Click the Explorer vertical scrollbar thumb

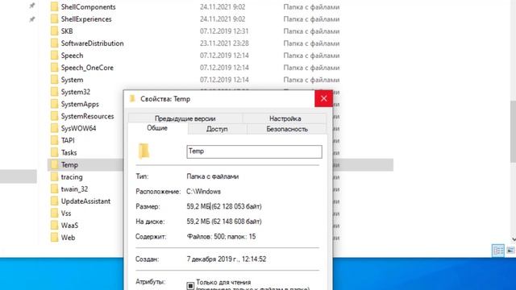click(x=513, y=131)
